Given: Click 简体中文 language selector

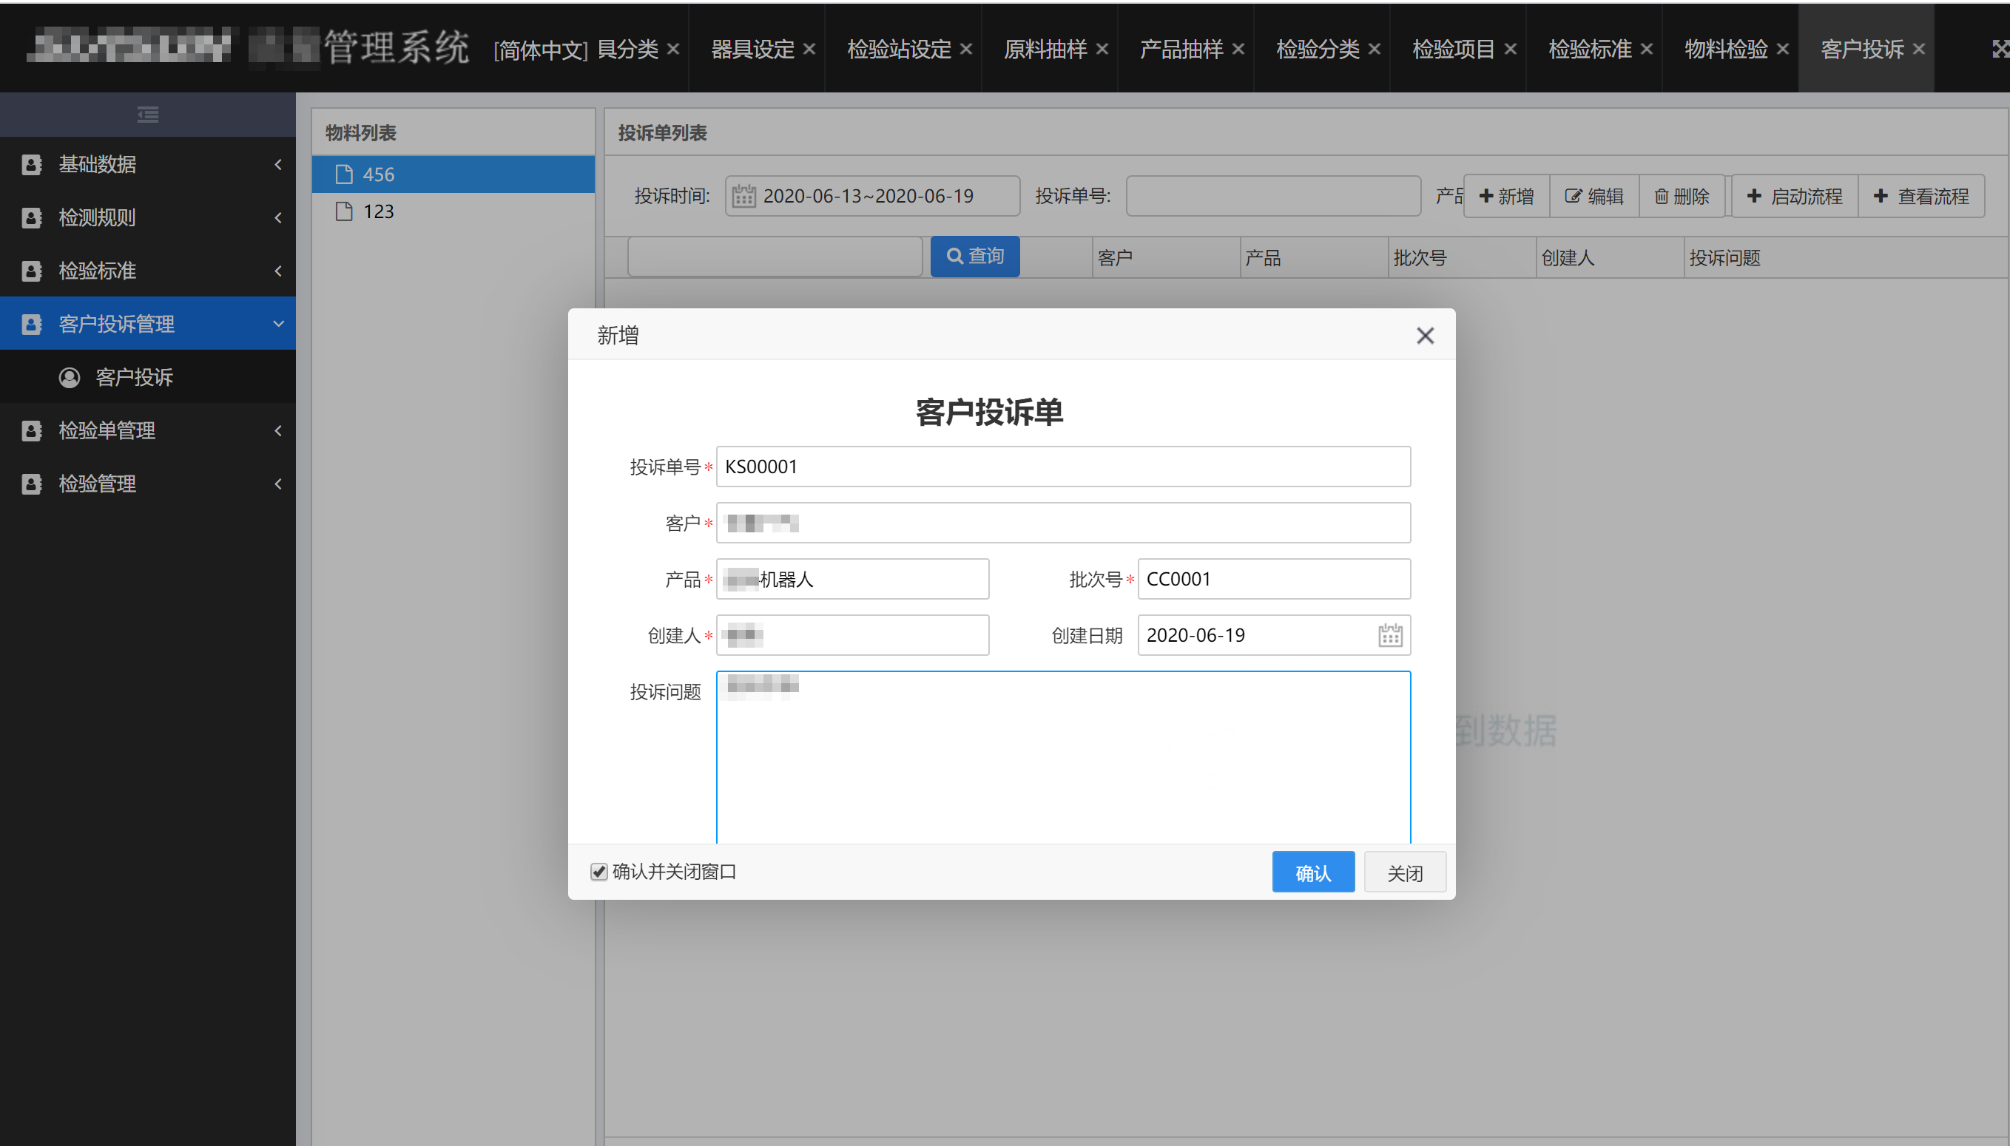Looking at the screenshot, I should click(x=540, y=50).
